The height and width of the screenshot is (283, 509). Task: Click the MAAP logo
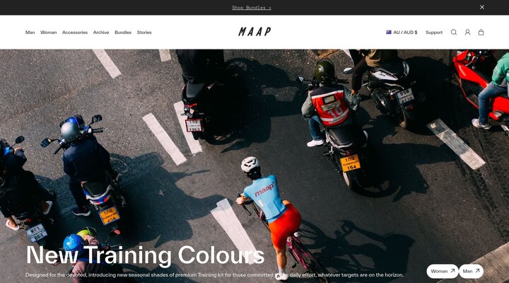[x=255, y=32]
